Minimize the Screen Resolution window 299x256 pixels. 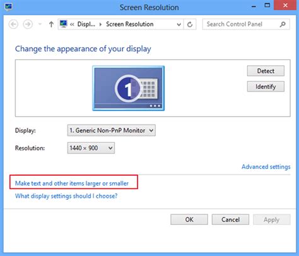click(x=254, y=6)
